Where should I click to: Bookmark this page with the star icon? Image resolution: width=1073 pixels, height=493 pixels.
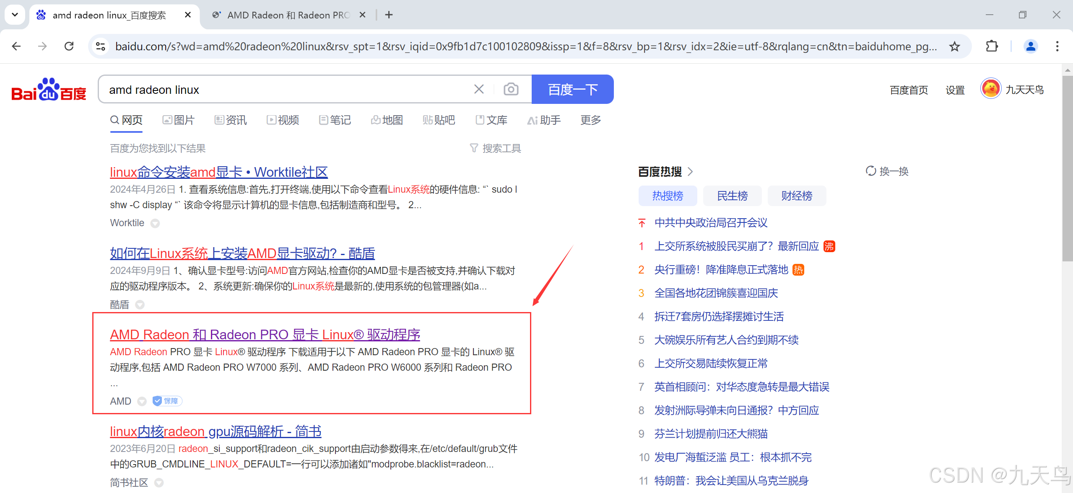[x=955, y=46]
